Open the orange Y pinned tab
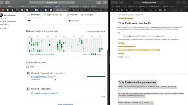The height and width of the screenshot is (105, 188). 3,10
